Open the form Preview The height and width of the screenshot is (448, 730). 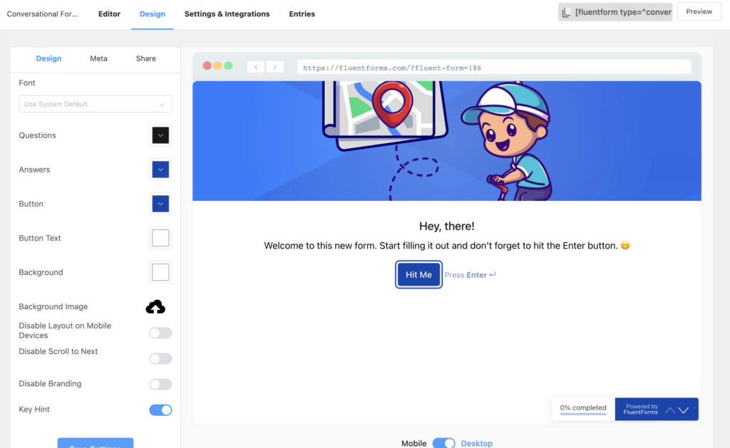699,11
